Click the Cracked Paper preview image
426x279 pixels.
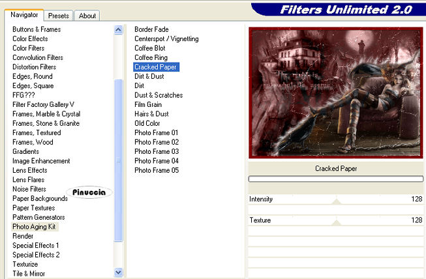pyautogui.click(x=336, y=93)
